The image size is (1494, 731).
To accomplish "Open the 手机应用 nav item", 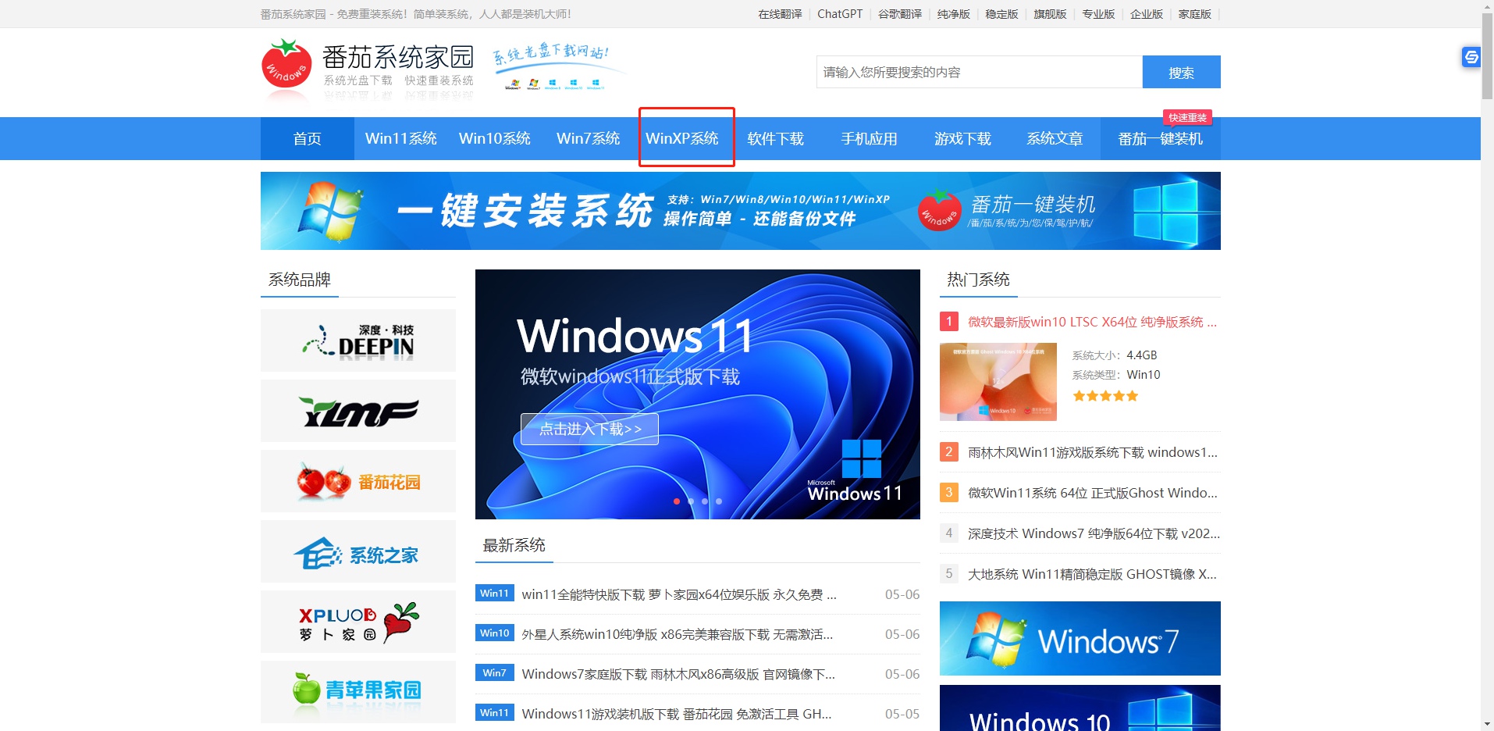I will click(x=870, y=139).
